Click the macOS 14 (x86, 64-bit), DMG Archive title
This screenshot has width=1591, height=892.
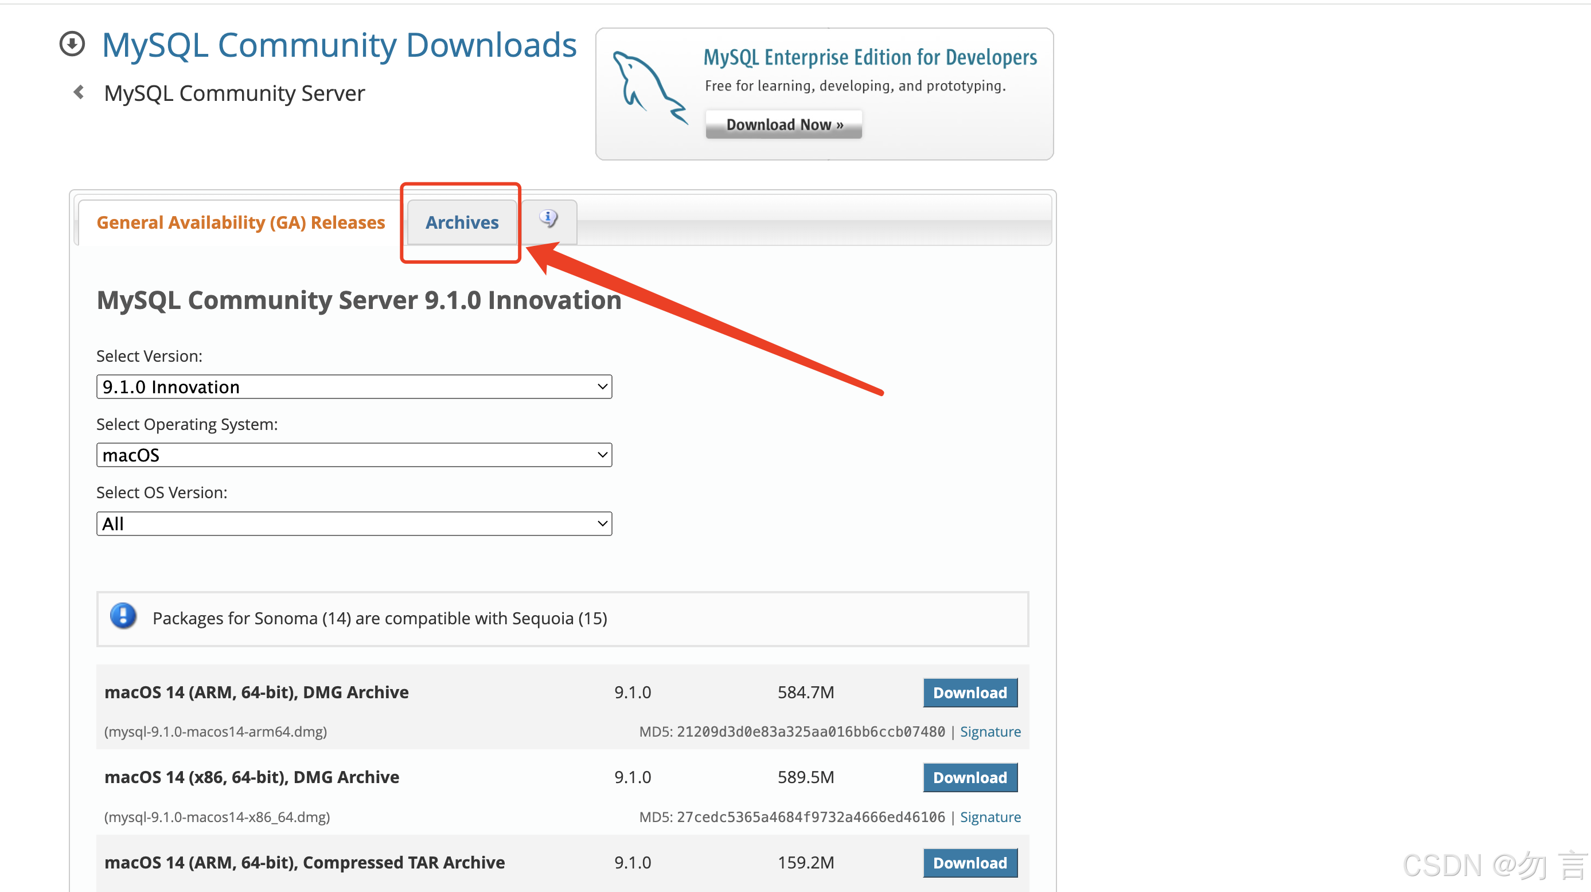click(x=251, y=778)
